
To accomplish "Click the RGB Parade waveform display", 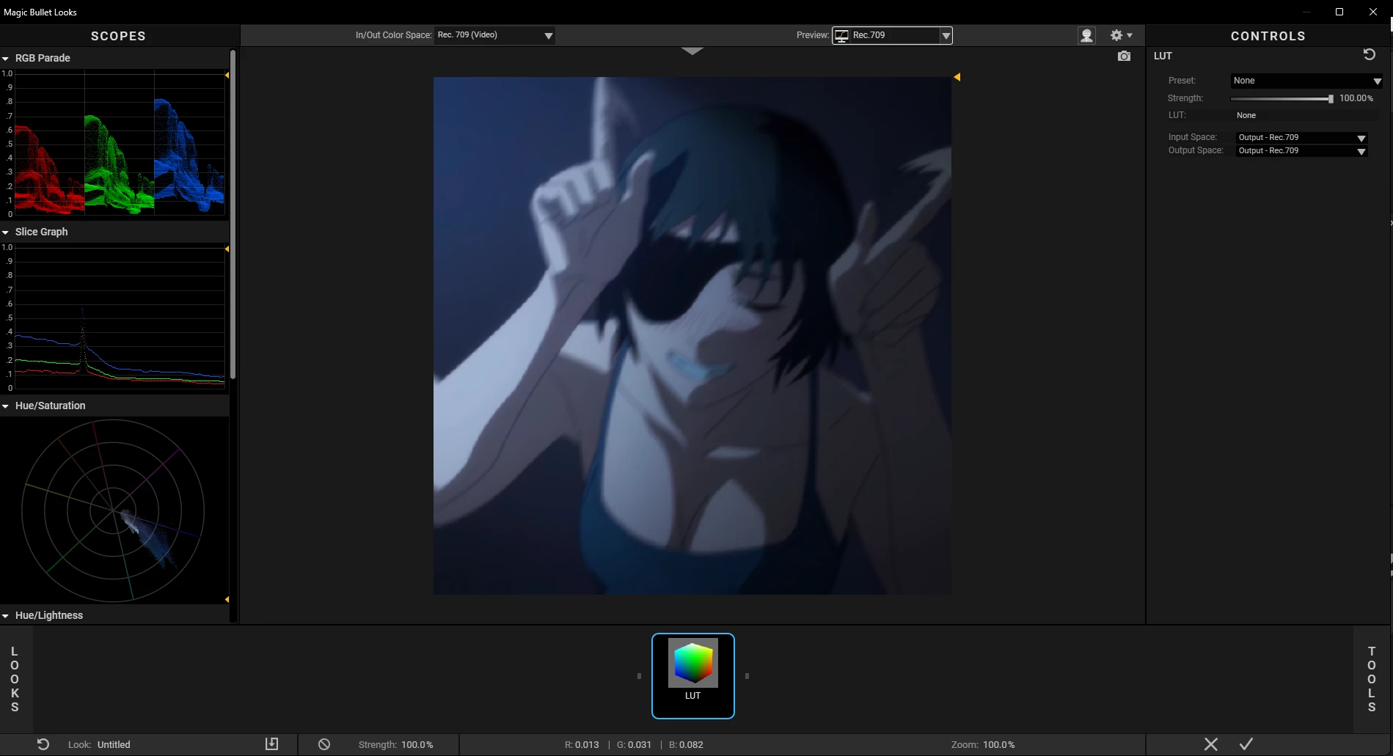I will coord(120,143).
